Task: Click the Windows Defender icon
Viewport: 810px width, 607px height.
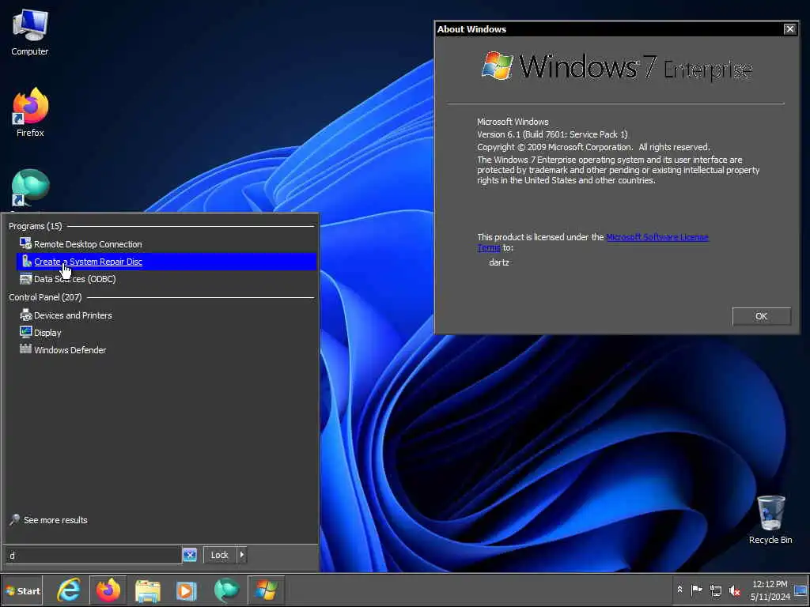Action: click(x=25, y=349)
